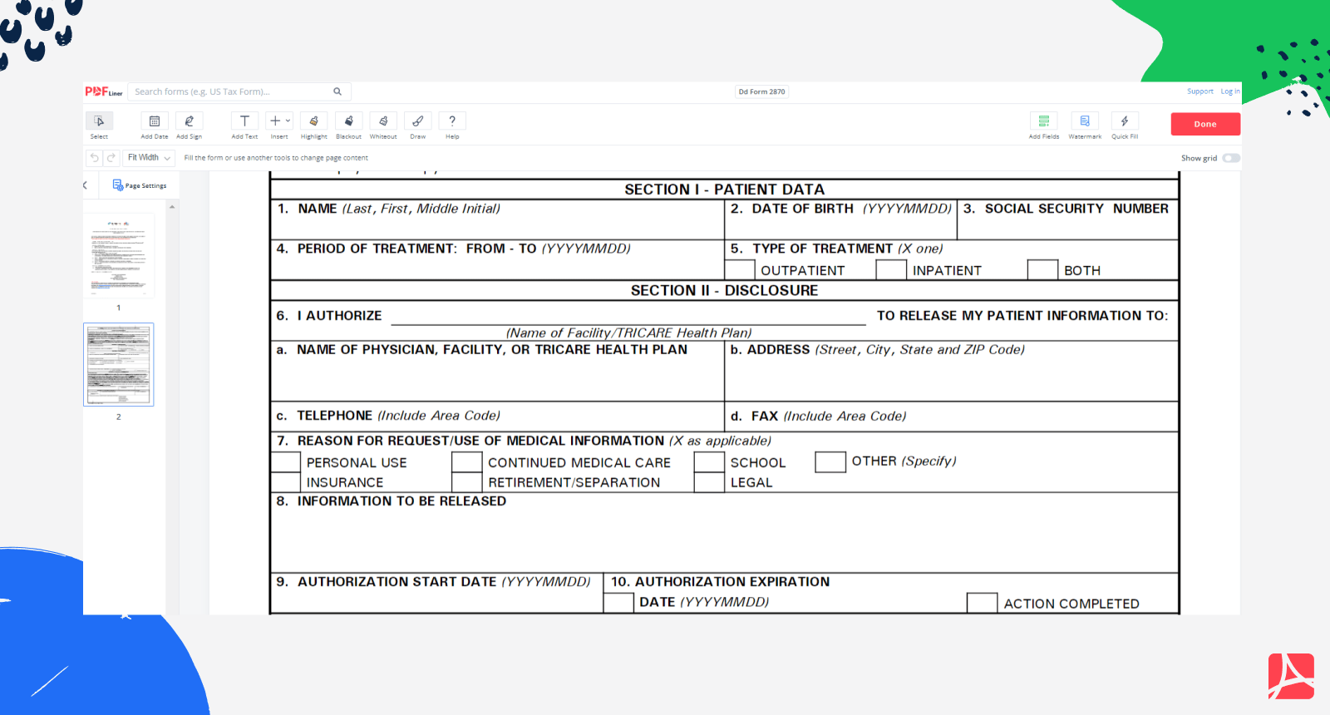Open Quick Fill tool
The image size is (1330, 715).
(1125, 125)
